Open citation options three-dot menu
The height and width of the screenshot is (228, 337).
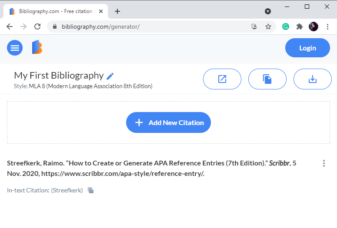(x=324, y=163)
